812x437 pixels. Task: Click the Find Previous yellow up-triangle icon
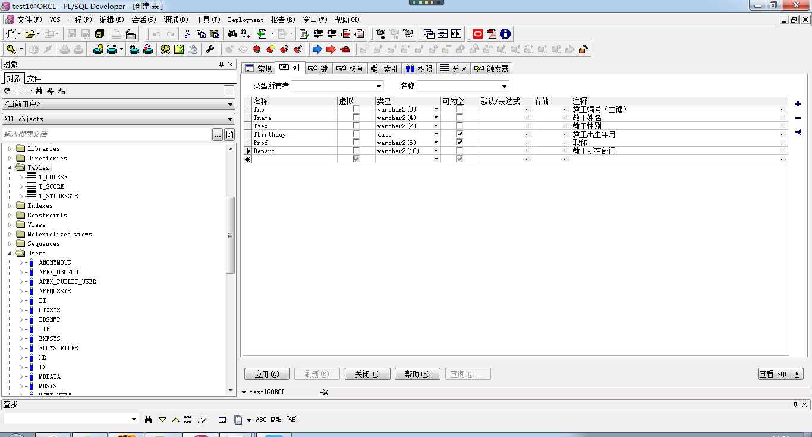click(175, 419)
